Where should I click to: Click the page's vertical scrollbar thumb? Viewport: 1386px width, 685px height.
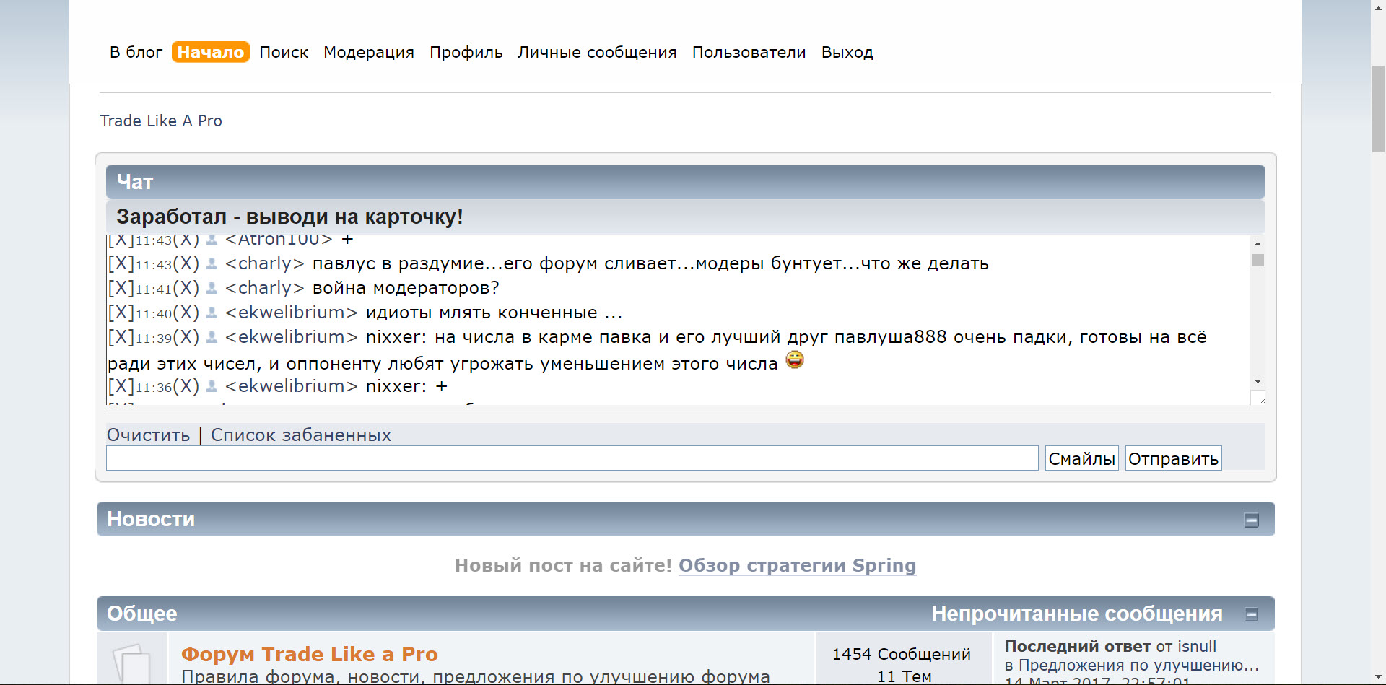(x=1378, y=109)
